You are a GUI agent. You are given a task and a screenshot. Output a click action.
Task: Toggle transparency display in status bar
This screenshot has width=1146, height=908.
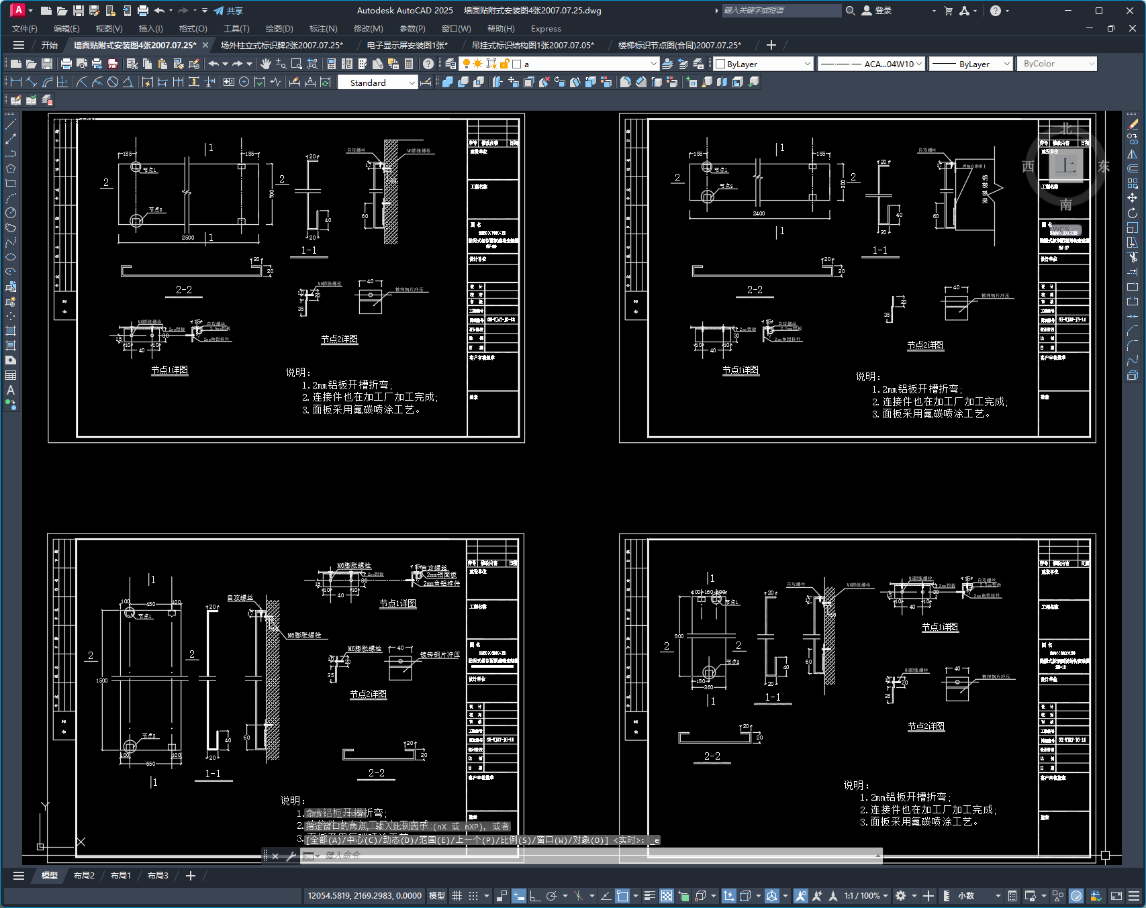(667, 895)
